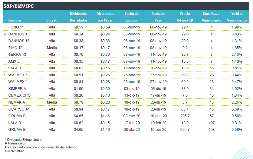Image resolution: width=253 pixels, height=159 pixels.
Task: Select the 1.31% yield cell
Action: coord(237,41)
